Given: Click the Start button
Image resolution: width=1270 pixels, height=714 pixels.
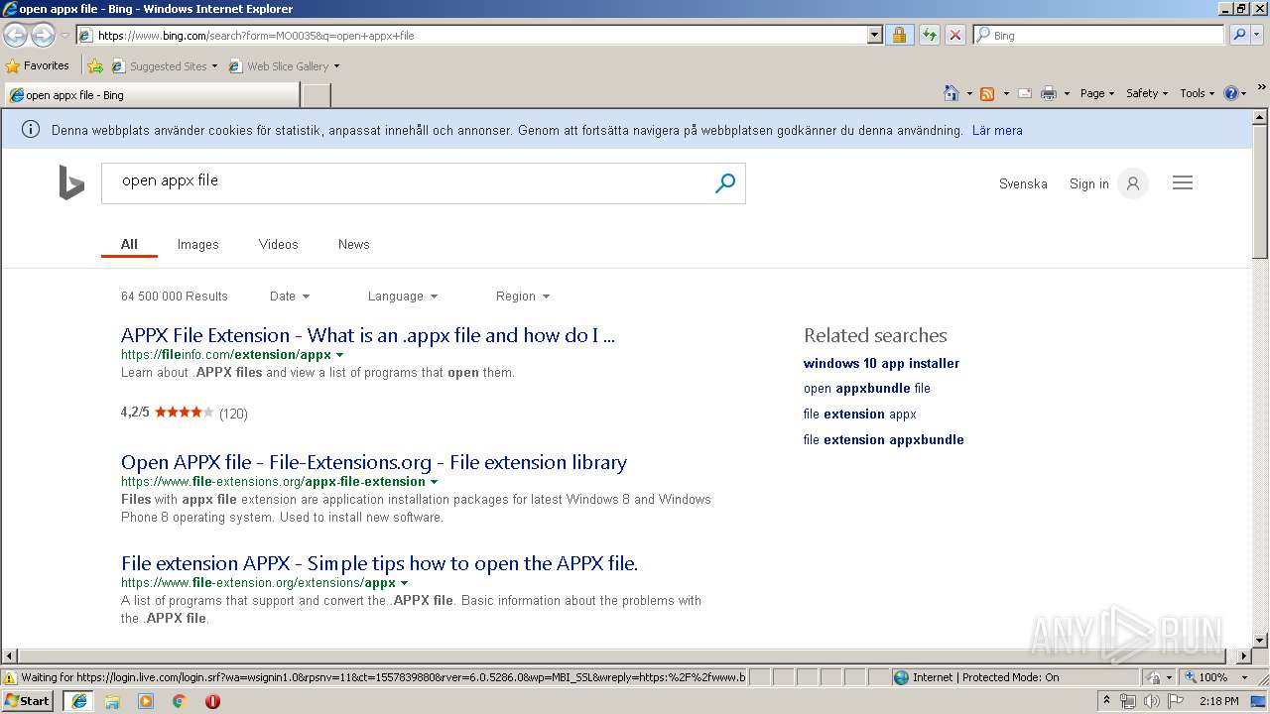Looking at the screenshot, I should [28, 701].
